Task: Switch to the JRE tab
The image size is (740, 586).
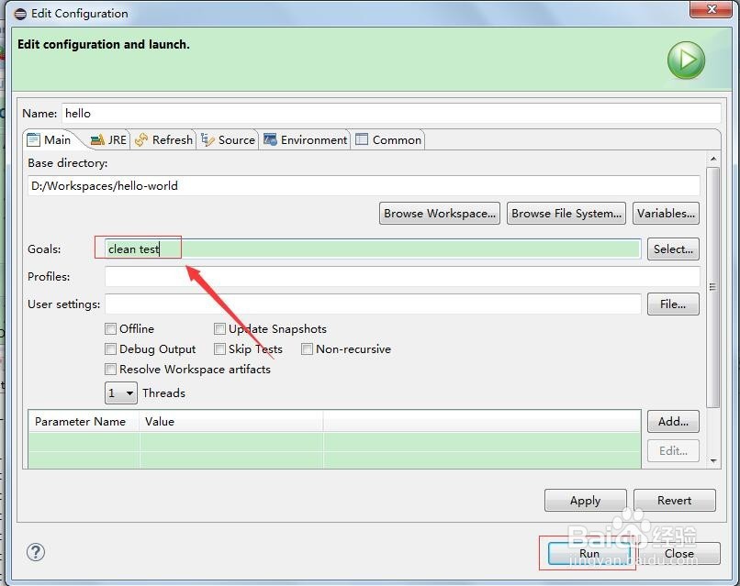Action: [108, 140]
